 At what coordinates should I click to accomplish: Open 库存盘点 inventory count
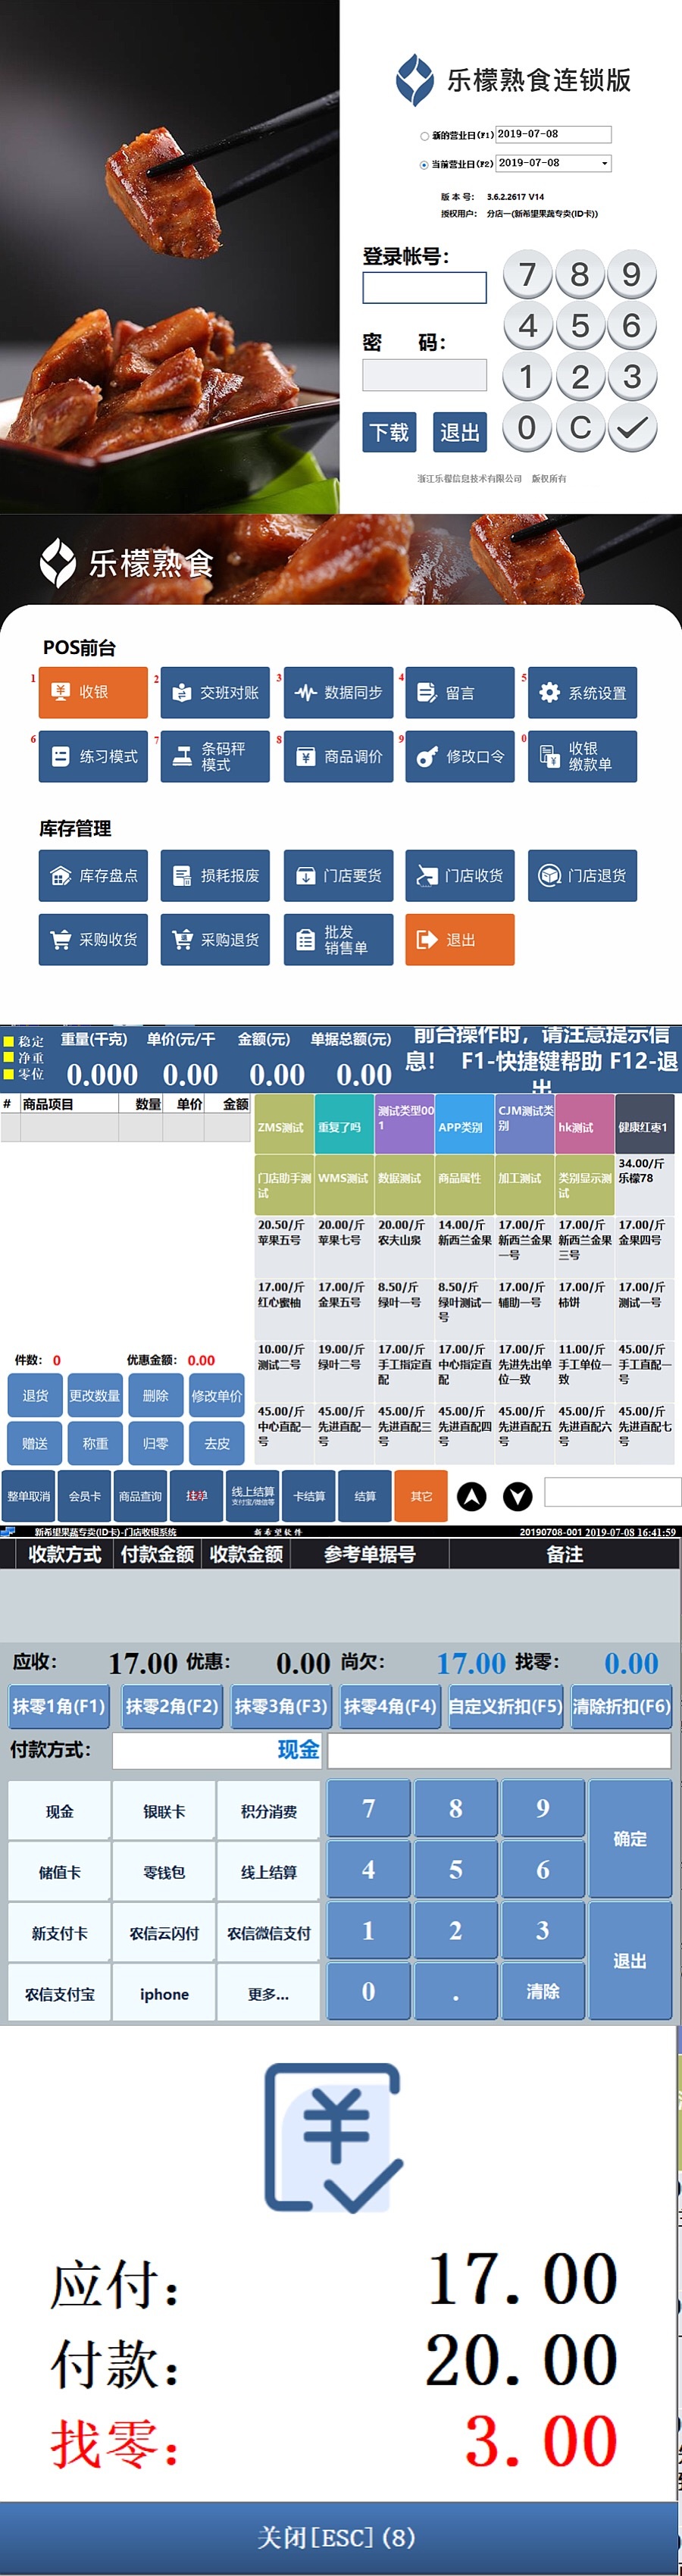93,875
